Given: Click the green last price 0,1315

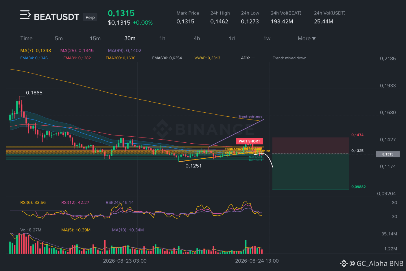Looking at the screenshot, I should pos(121,13).
